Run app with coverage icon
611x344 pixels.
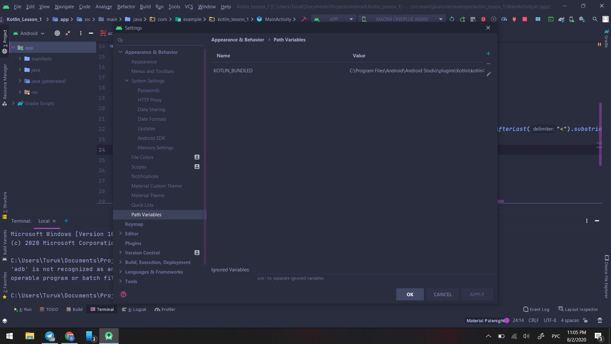click(494, 19)
